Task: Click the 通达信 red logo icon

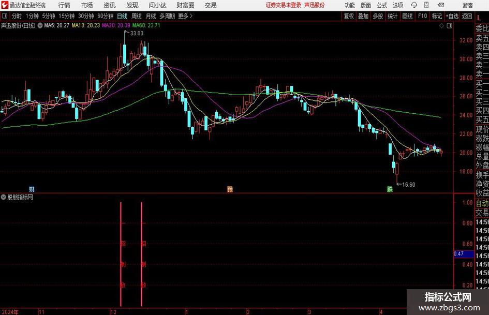Action: point(5,5)
